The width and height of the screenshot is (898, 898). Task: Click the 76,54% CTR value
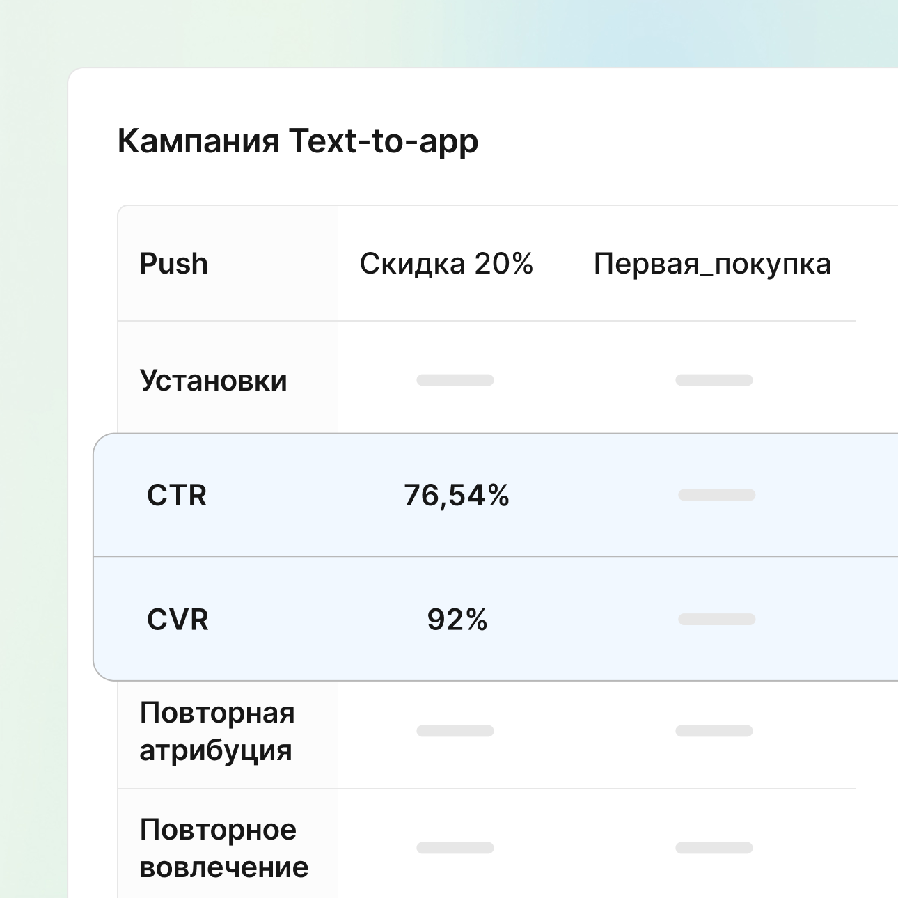pyautogui.click(x=457, y=496)
